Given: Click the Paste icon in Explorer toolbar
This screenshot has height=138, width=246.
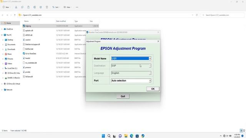Looking at the screenshot, I should pos(28,7).
